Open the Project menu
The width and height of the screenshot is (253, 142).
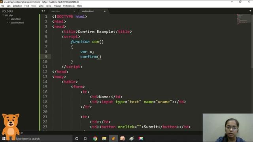coord(57,6)
